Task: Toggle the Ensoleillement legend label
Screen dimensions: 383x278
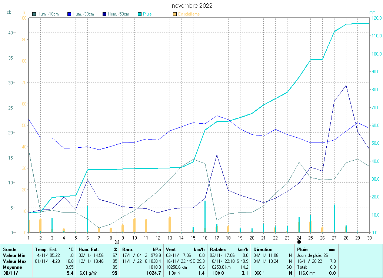Action: [189, 14]
